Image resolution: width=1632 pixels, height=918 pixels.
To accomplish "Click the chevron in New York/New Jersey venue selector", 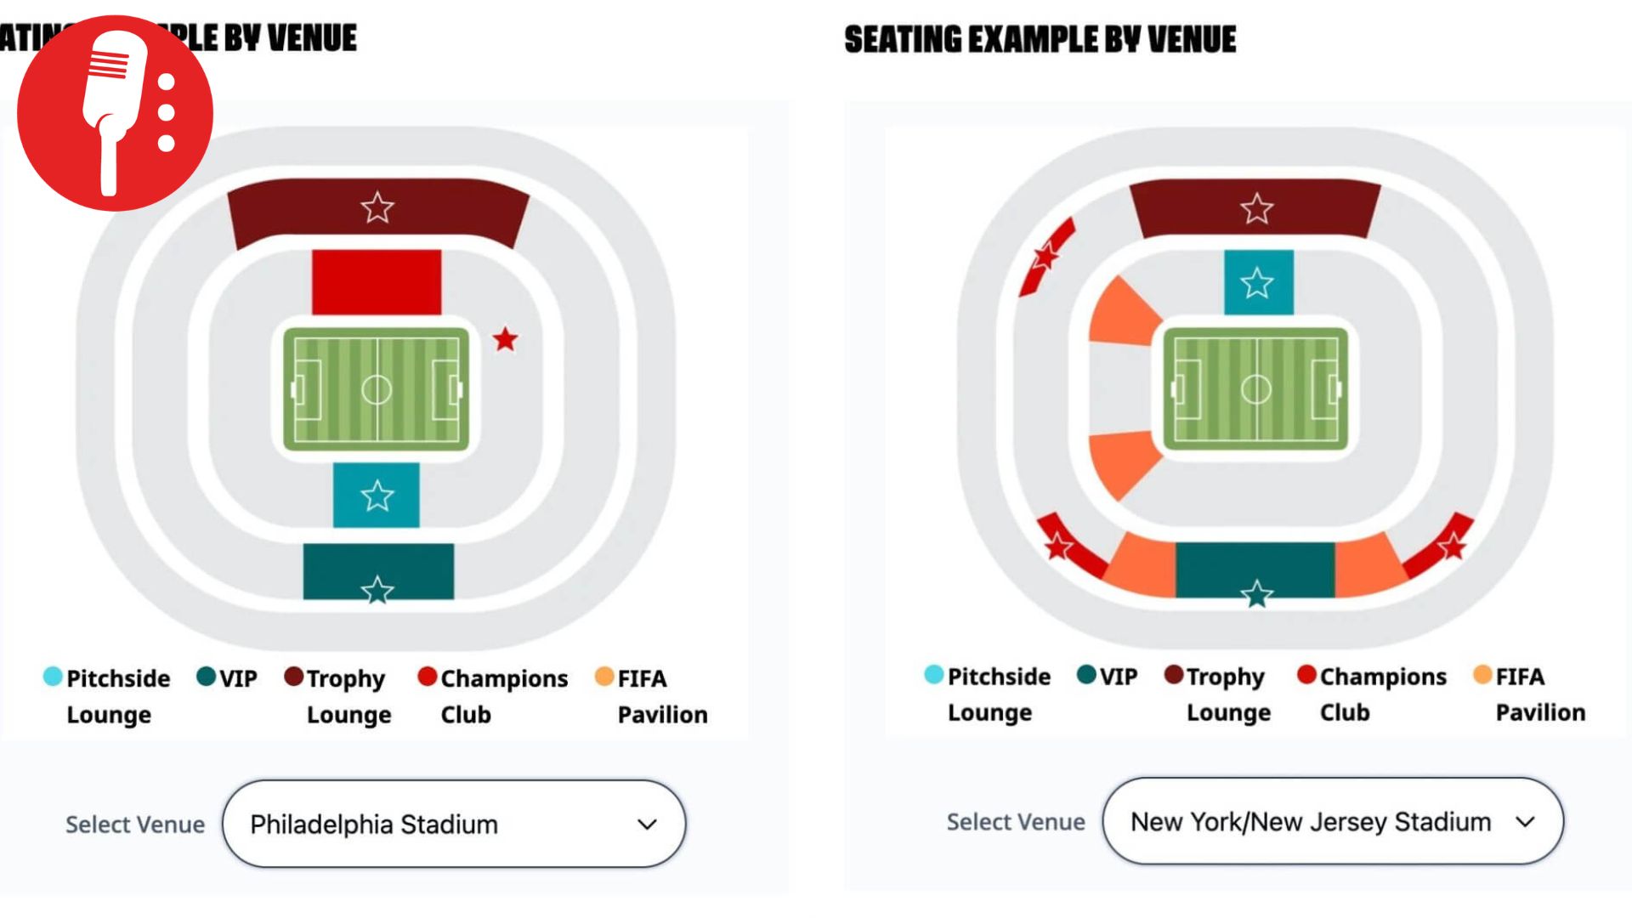I will coord(1526,821).
